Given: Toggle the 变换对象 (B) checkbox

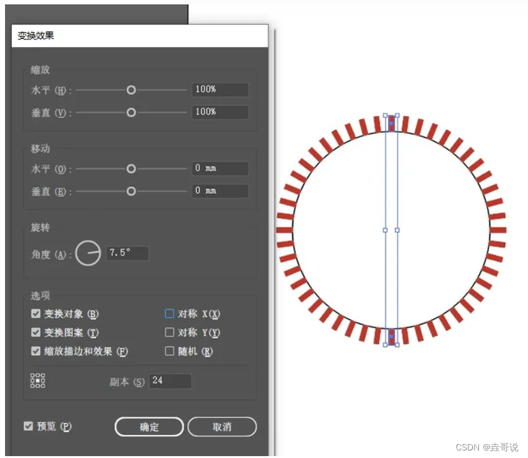Looking at the screenshot, I should (36, 314).
